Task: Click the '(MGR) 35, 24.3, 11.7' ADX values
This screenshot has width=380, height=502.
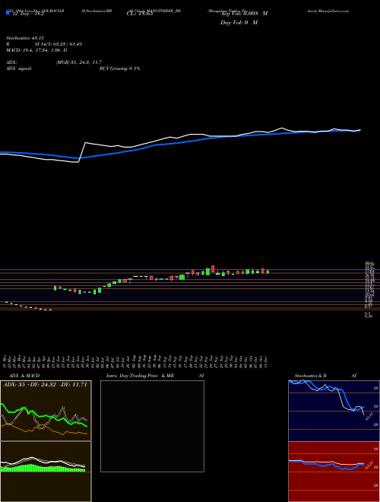Action: 79,62
